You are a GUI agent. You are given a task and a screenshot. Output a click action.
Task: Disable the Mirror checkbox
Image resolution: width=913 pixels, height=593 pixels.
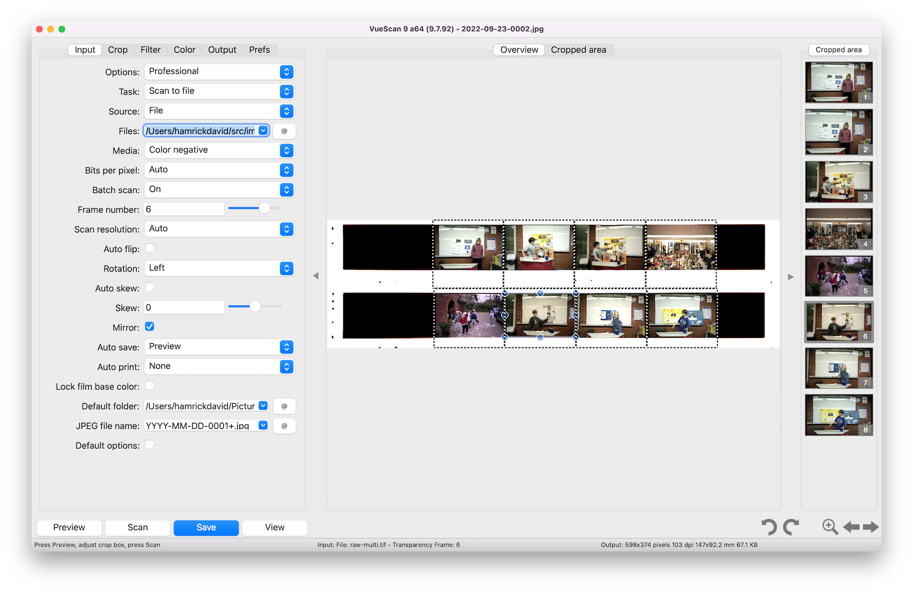coord(150,326)
